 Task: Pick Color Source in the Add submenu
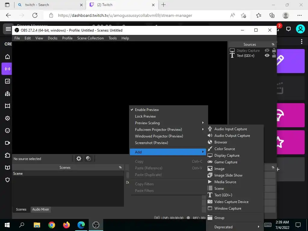coord(235,149)
